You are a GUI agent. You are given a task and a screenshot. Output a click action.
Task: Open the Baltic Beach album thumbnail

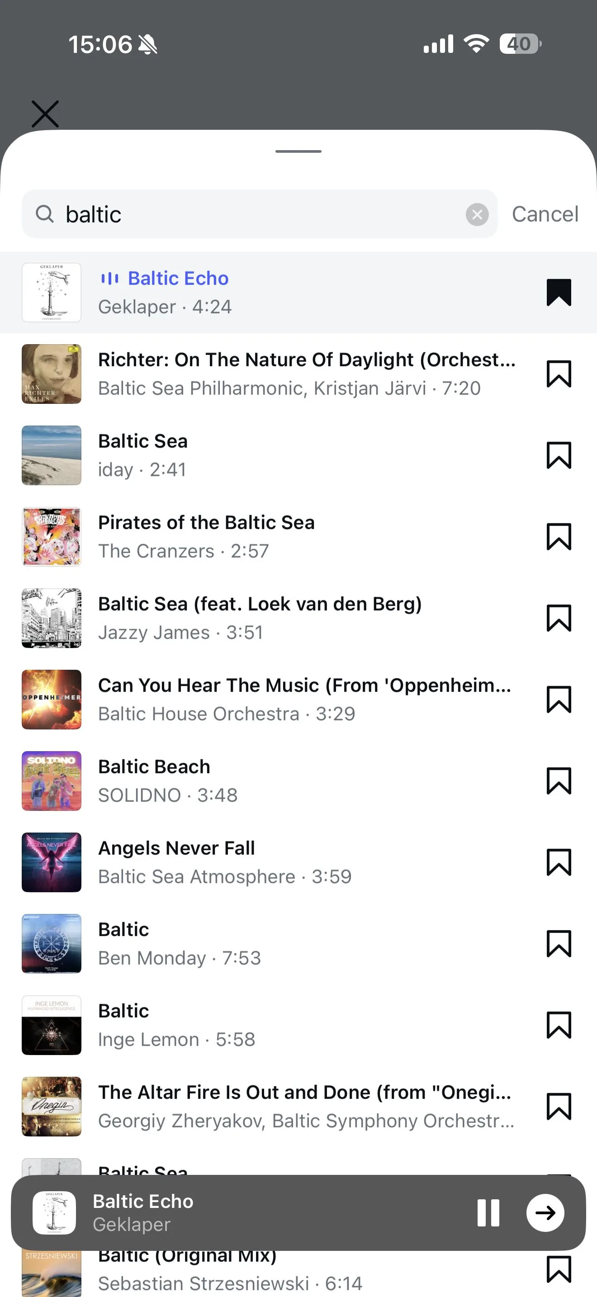coord(52,781)
